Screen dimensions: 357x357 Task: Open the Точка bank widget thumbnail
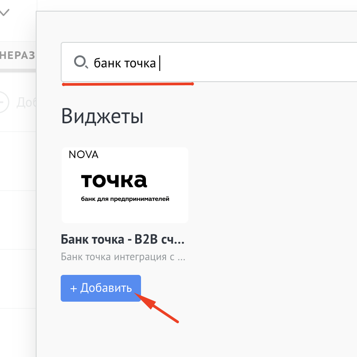(x=125, y=185)
